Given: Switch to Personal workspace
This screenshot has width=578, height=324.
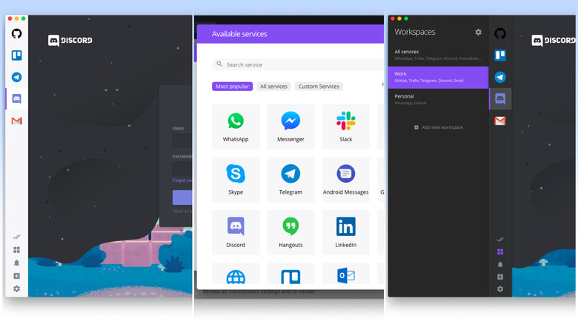Looking at the screenshot, I should pyautogui.click(x=438, y=99).
